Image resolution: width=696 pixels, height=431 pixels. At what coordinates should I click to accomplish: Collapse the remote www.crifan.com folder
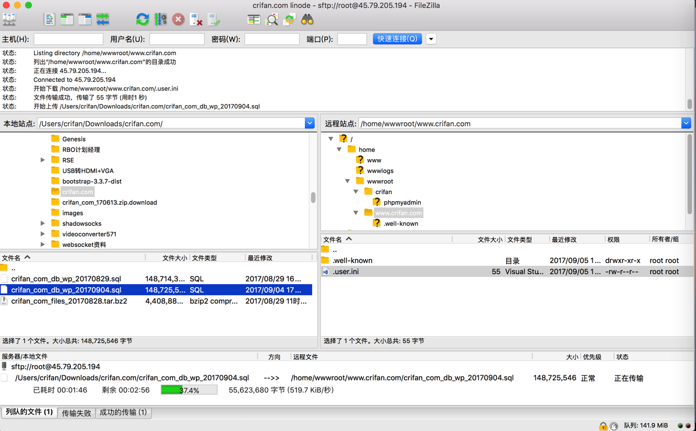coord(356,213)
